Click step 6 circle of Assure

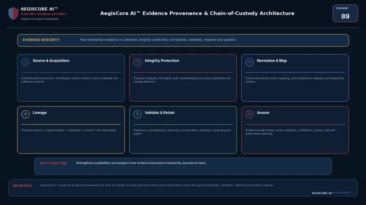pos(250,114)
